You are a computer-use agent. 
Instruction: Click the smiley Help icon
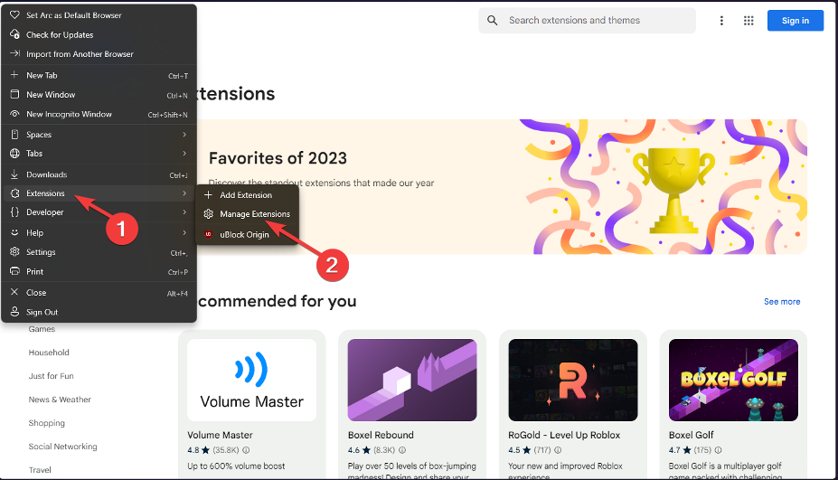click(15, 232)
